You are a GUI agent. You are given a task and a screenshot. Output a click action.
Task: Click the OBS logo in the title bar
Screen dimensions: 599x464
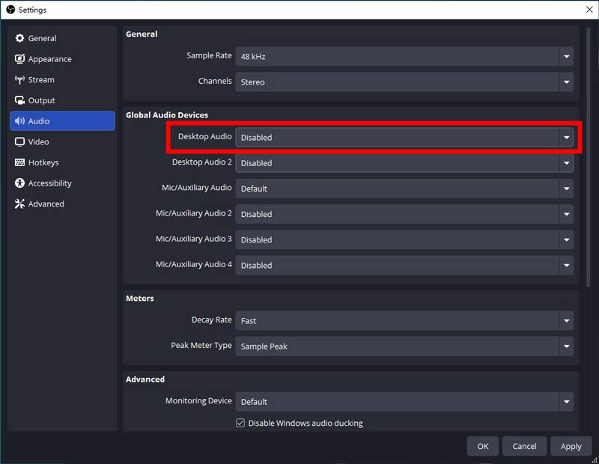tap(9, 10)
